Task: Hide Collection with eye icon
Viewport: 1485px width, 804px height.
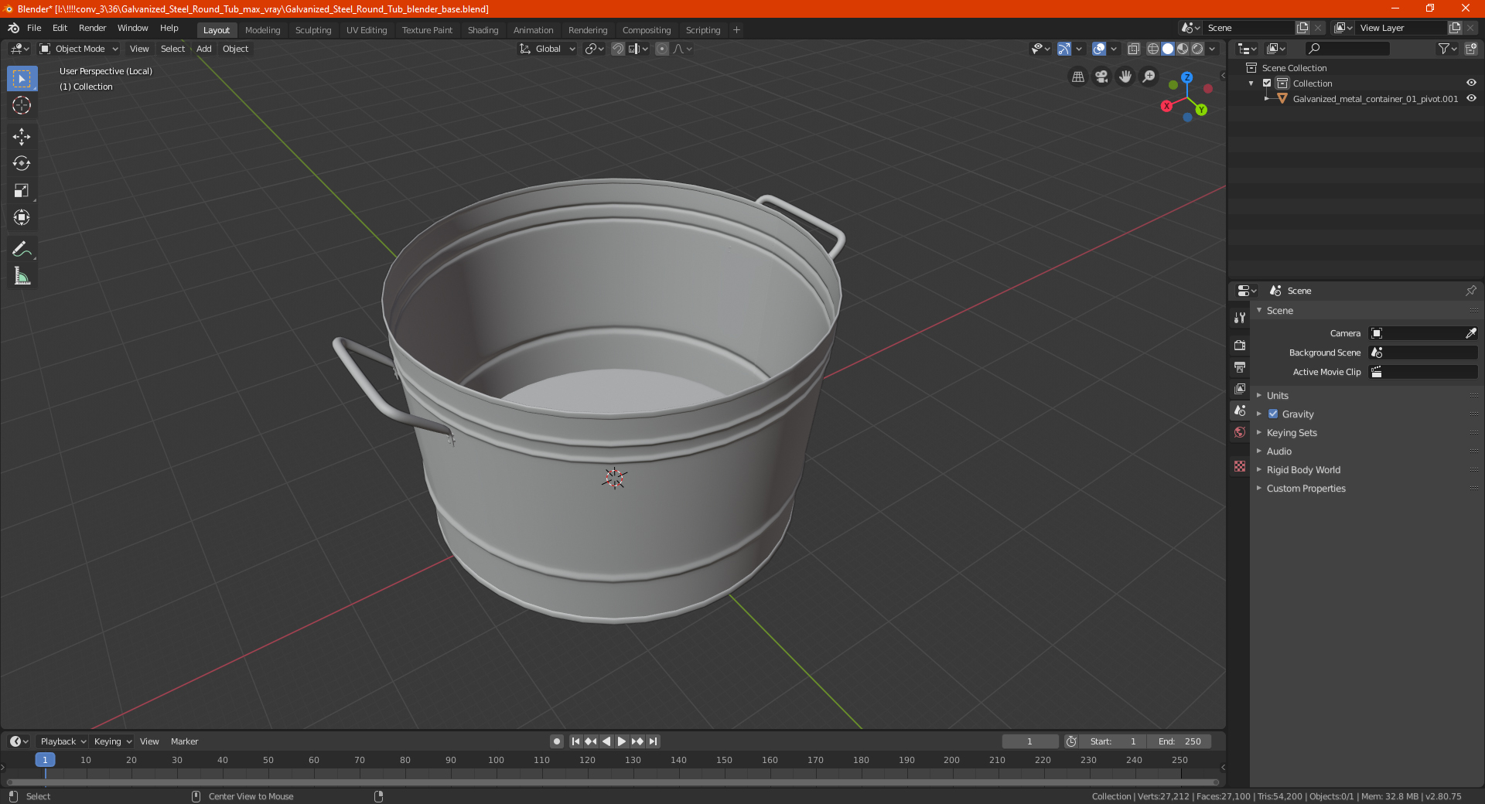Action: (x=1471, y=83)
